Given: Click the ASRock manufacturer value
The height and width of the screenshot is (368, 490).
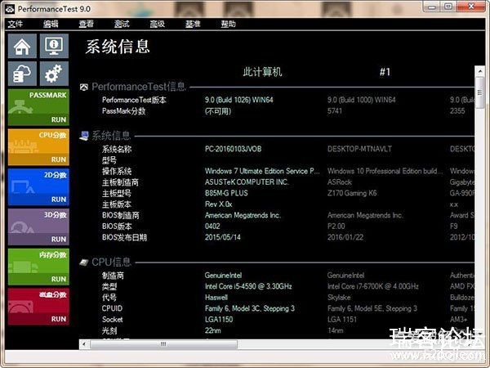Looking at the screenshot, I should pos(340,182).
